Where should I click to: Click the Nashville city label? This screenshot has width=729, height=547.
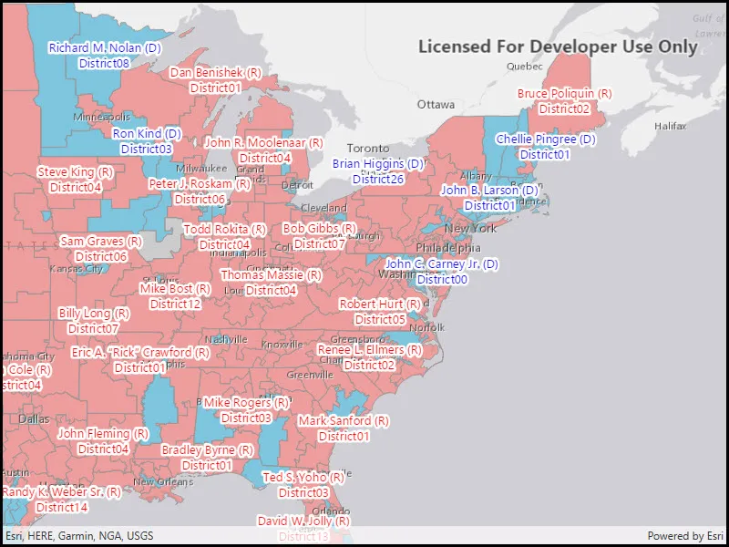coord(226,339)
